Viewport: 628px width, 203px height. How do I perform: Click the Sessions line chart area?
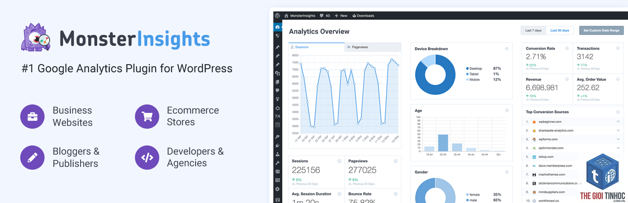[349, 94]
